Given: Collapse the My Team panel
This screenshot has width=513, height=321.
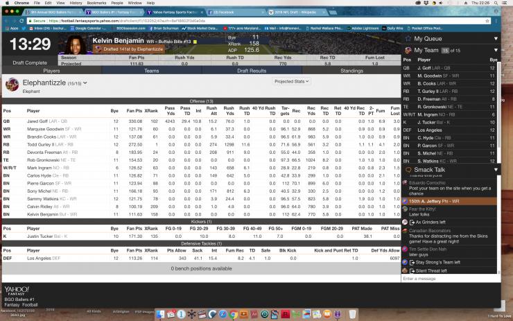Looking at the screenshot, I should (496, 51).
